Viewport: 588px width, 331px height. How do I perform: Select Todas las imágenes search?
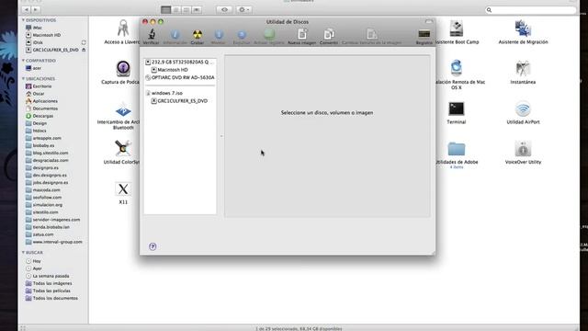coord(49,283)
